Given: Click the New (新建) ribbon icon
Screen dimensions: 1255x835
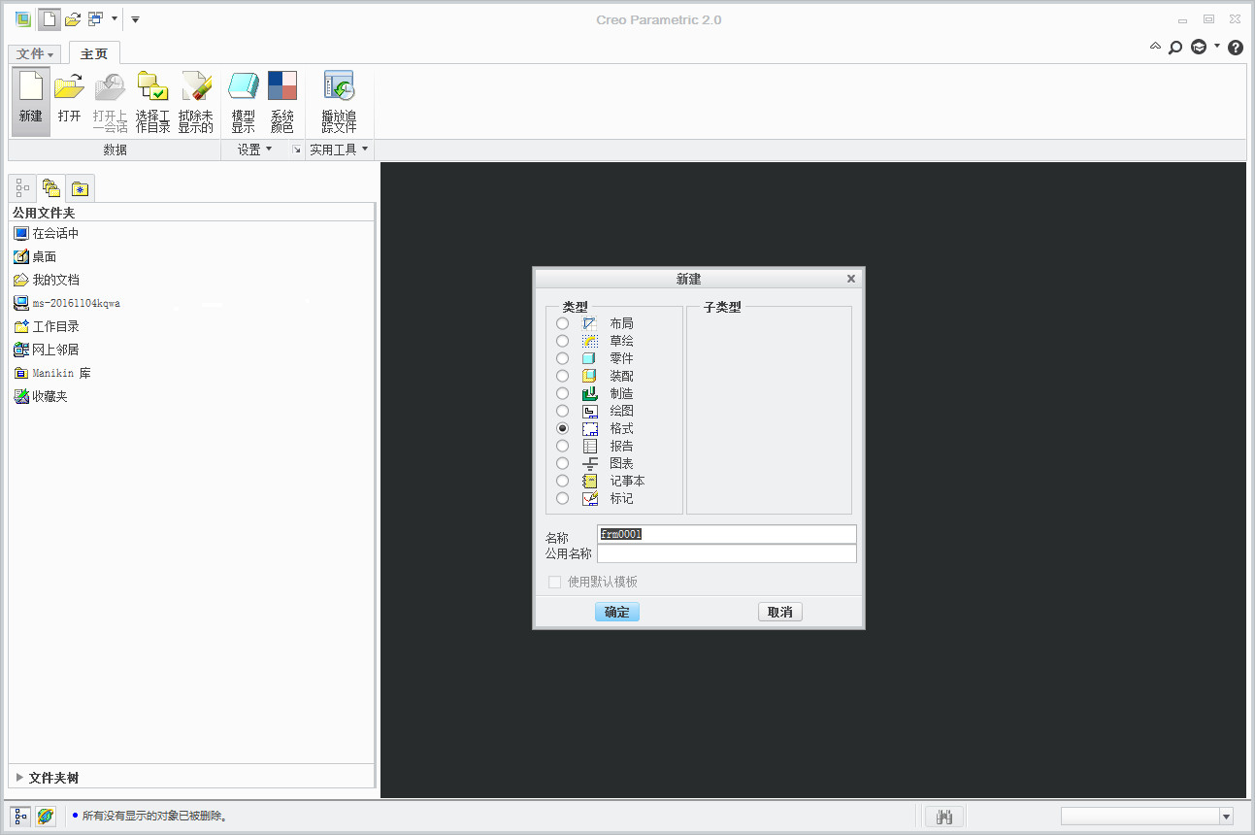Looking at the screenshot, I should tap(31, 101).
